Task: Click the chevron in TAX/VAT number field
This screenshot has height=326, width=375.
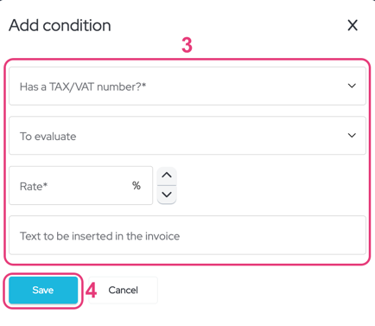Action: coord(352,86)
